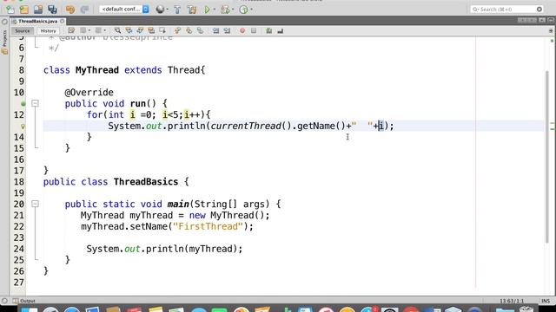Start macro recording red button
556x312 pixels.
(x=242, y=31)
